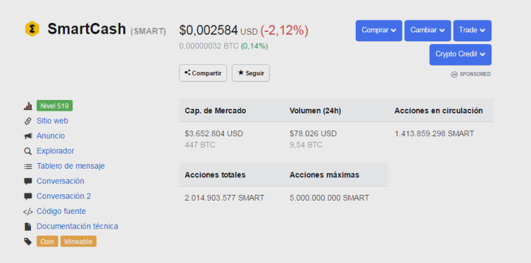Click the 1.413.859.298 SMART value
This screenshot has height=263, width=531.
point(434,134)
